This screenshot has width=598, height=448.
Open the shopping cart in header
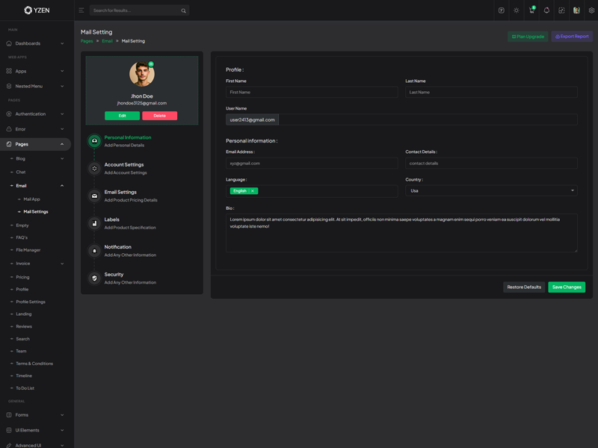pyautogui.click(x=531, y=10)
